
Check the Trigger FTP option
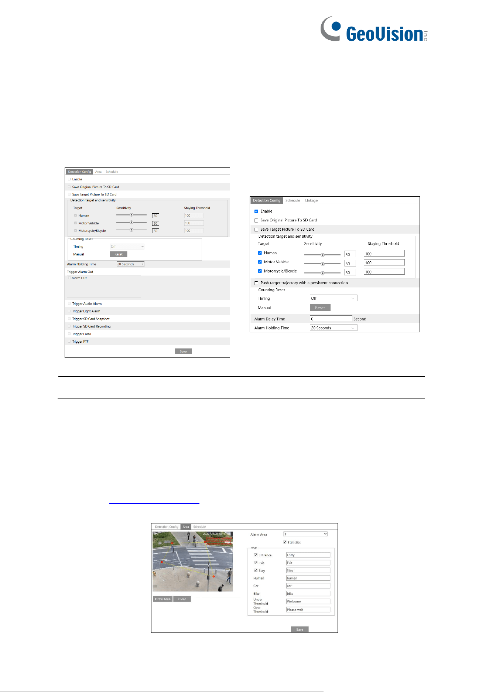[69, 341]
